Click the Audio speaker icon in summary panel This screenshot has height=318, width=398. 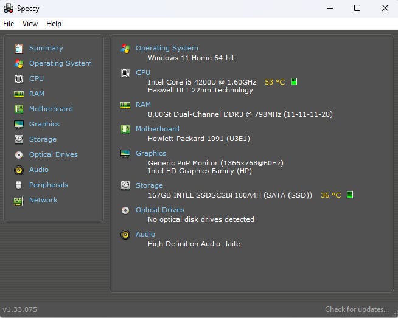[125, 235]
